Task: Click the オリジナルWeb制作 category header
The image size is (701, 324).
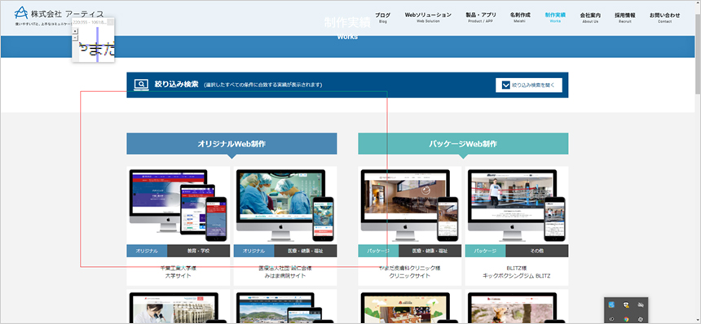Action: pyautogui.click(x=231, y=144)
